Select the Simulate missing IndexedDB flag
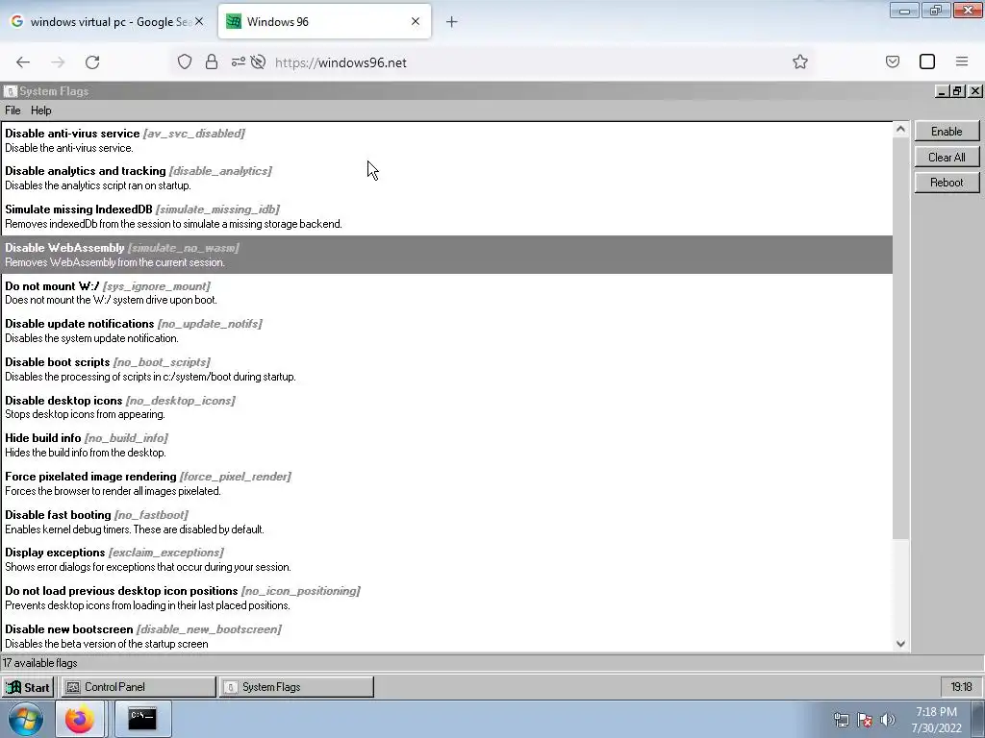 pyautogui.click(x=446, y=216)
